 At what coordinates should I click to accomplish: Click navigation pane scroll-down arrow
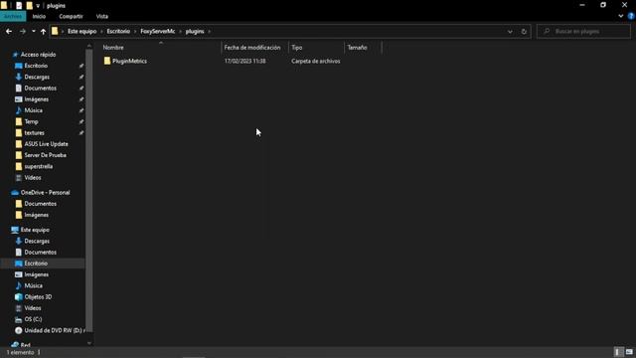89,343
